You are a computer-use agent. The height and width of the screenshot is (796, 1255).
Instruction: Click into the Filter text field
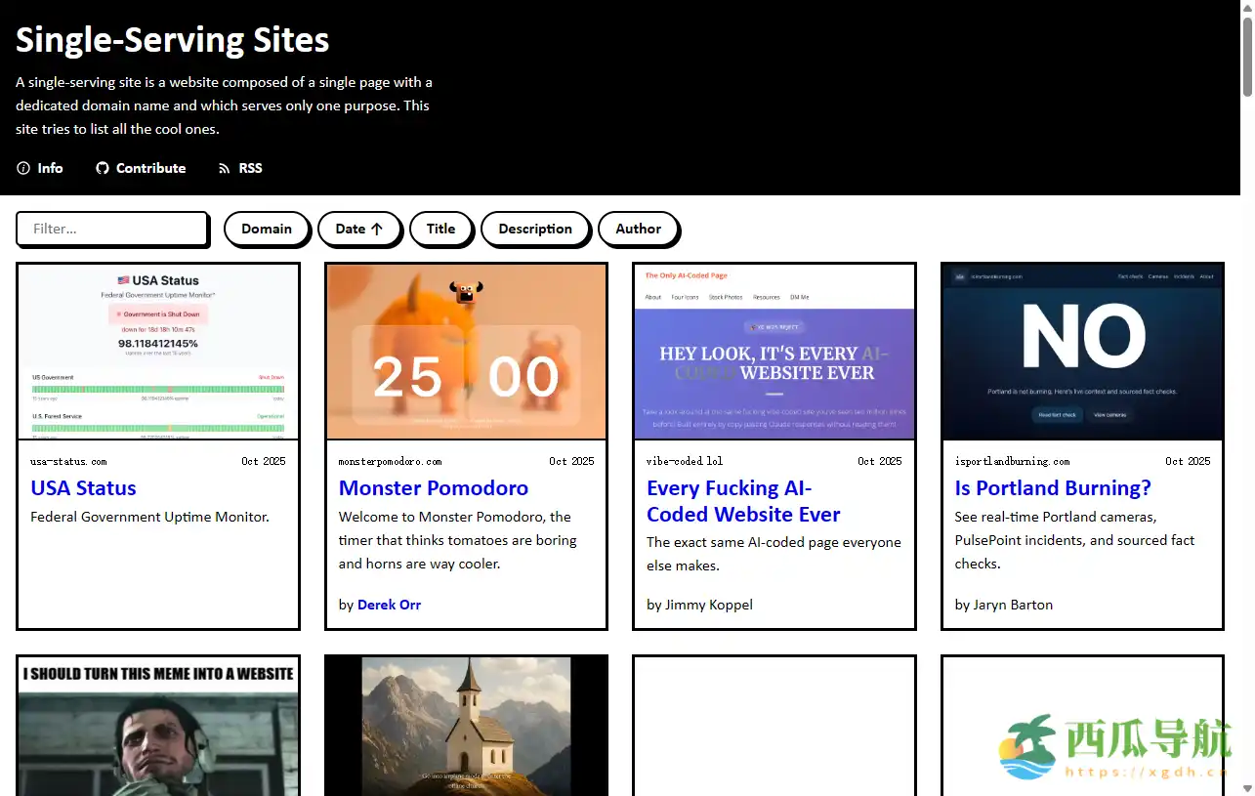pos(112,229)
